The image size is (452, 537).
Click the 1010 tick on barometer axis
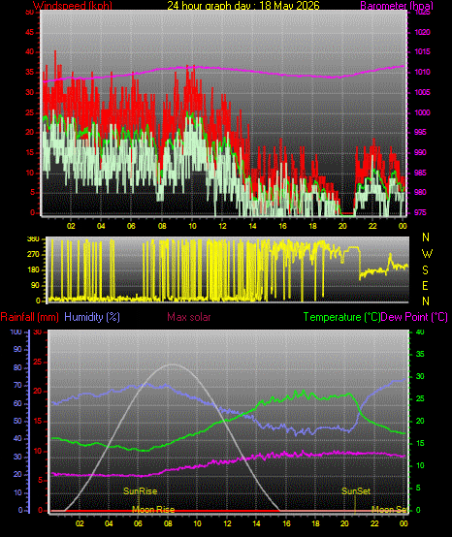[x=422, y=73]
